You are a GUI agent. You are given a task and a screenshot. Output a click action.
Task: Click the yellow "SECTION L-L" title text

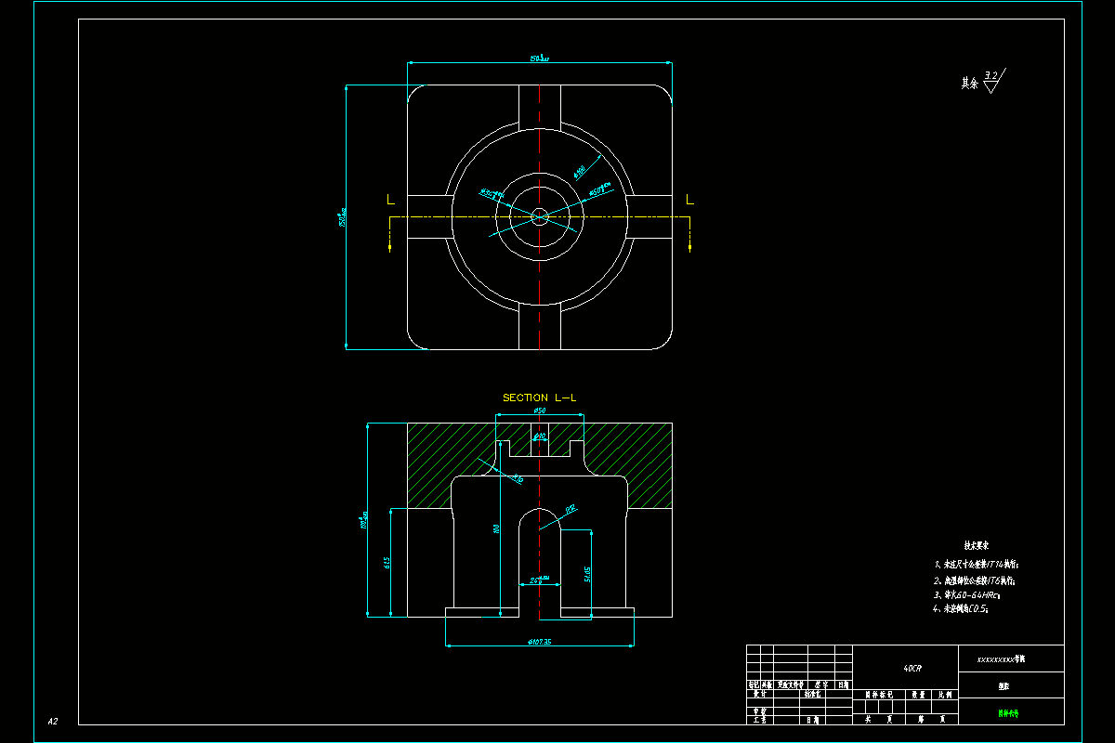540,398
